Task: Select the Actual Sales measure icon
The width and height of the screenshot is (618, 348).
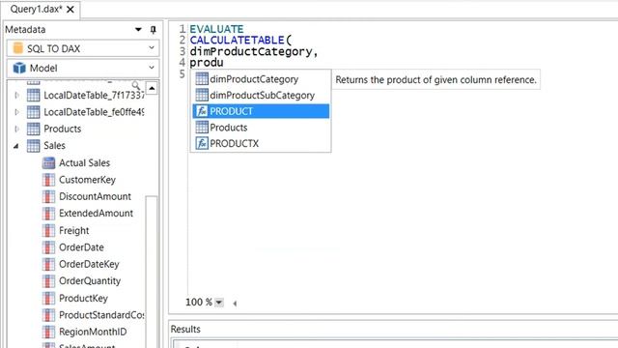Action: click(x=48, y=163)
